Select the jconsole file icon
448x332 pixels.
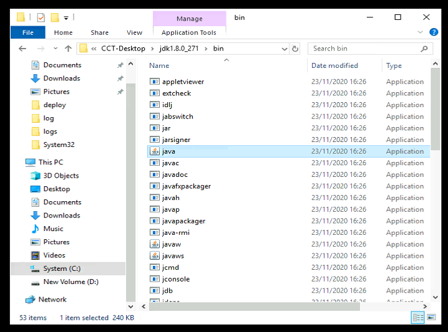155,279
